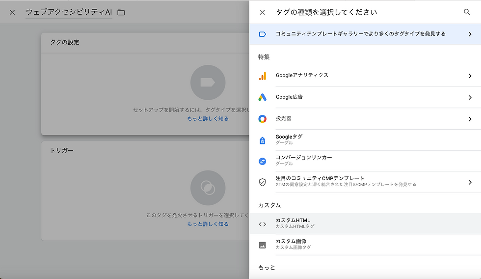Viewport: 481px width, 279px height.
Task: Open 注目のコミュニティCMPテンプレート entry
Action: click(x=365, y=182)
